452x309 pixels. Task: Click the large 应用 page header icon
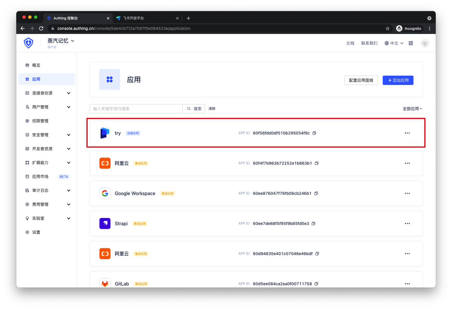(x=109, y=79)
